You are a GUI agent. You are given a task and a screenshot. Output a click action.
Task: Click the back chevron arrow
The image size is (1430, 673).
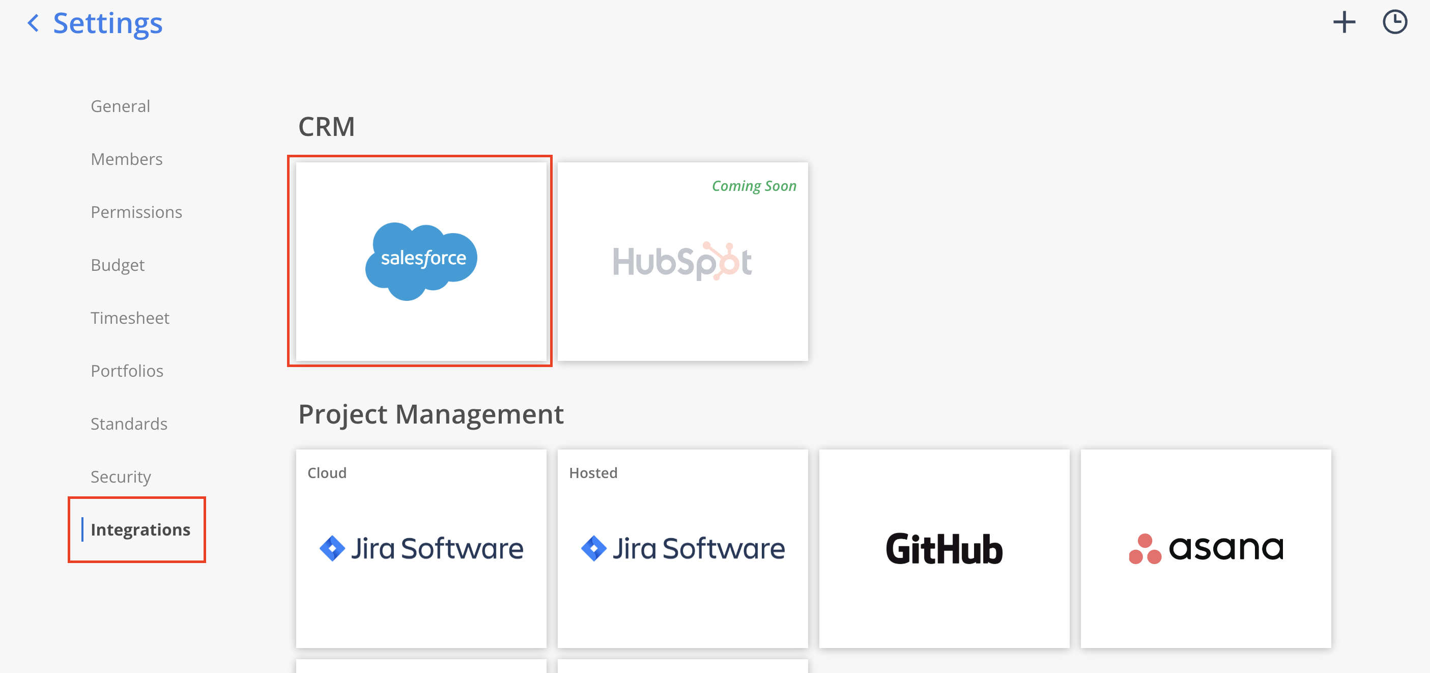coord(33,23)
